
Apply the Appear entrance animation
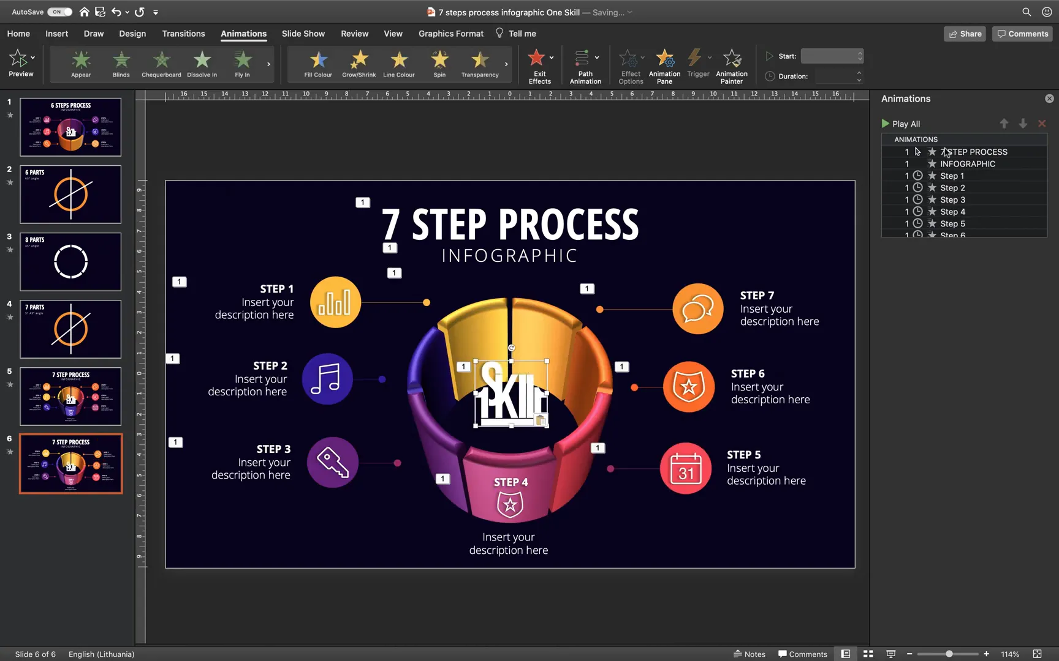(x=80, y=64)
